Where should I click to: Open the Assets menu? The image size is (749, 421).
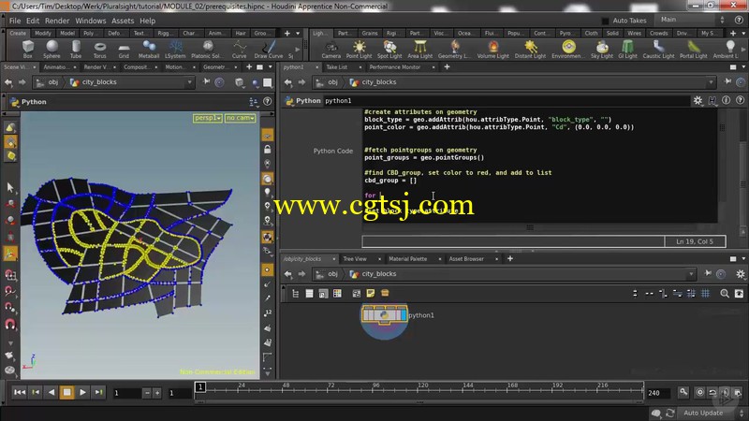[123, 21]
